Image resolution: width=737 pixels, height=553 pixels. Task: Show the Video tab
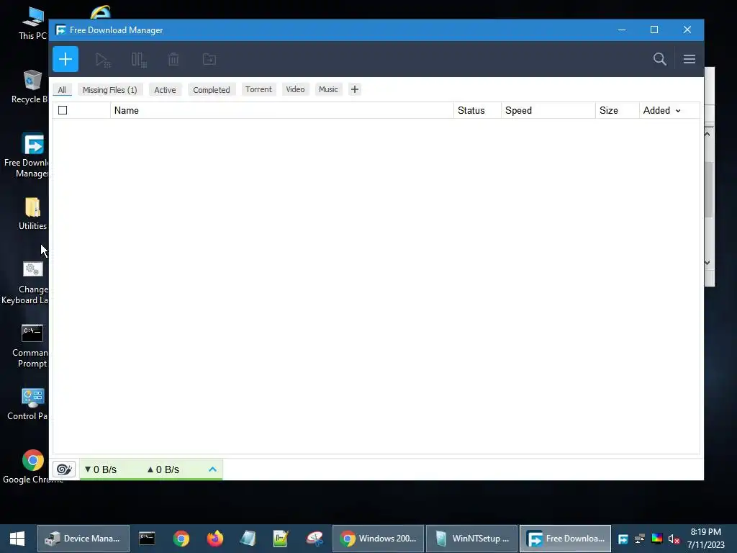[x=295, y=89]
